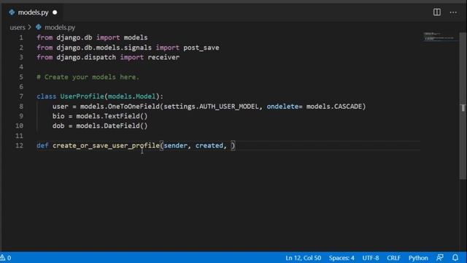467x263 pixels.
Task: Change end of line sequence CRLF
Action: [393, 258]
